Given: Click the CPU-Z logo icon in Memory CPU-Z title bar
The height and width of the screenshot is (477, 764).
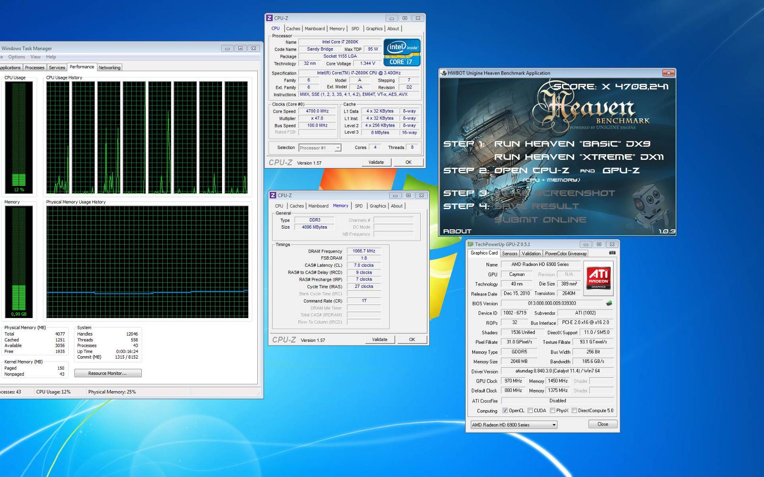Looking at the screenshot, I should coord(273,195).
